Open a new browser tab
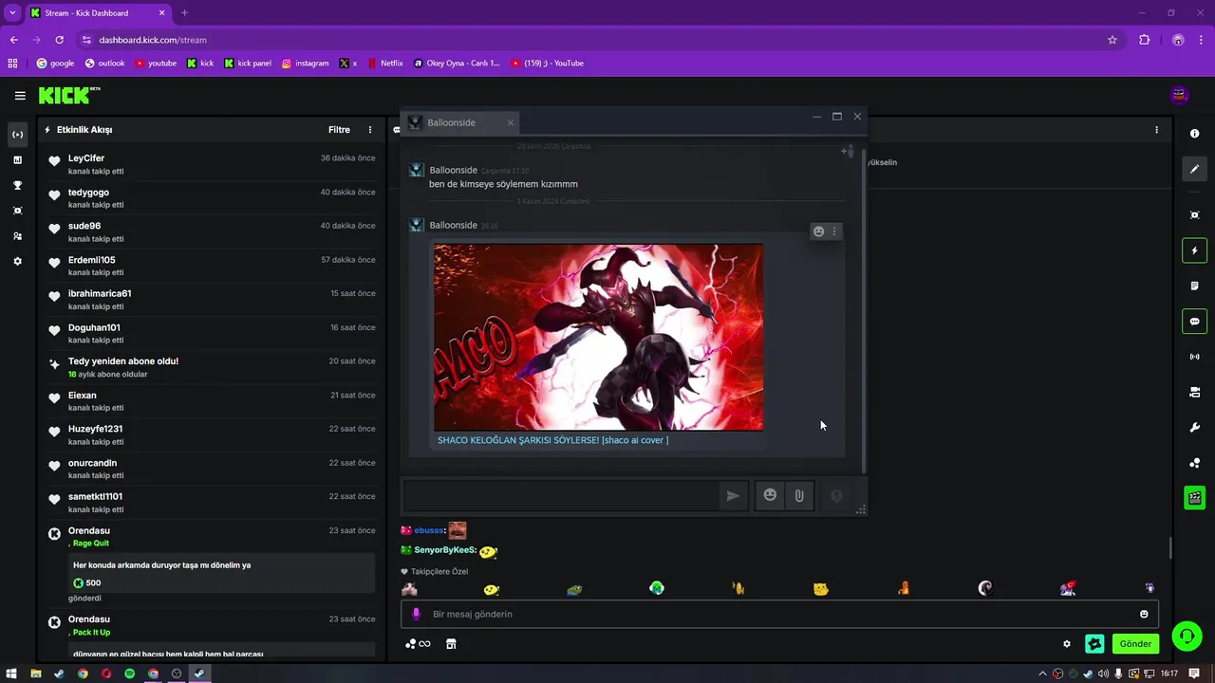 click(x=184, y=13)
